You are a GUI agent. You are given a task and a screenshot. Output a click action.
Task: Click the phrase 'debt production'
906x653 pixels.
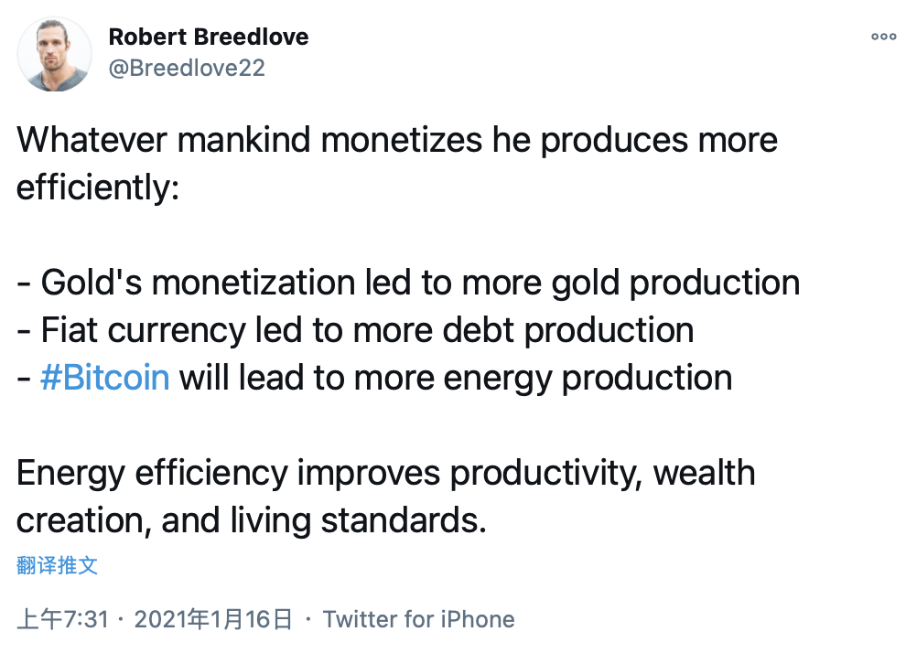tap(568, 330)
